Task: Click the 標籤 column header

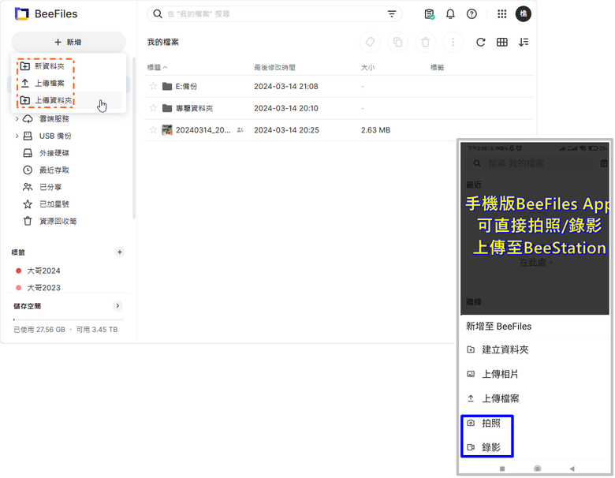Action: [437, 68]
